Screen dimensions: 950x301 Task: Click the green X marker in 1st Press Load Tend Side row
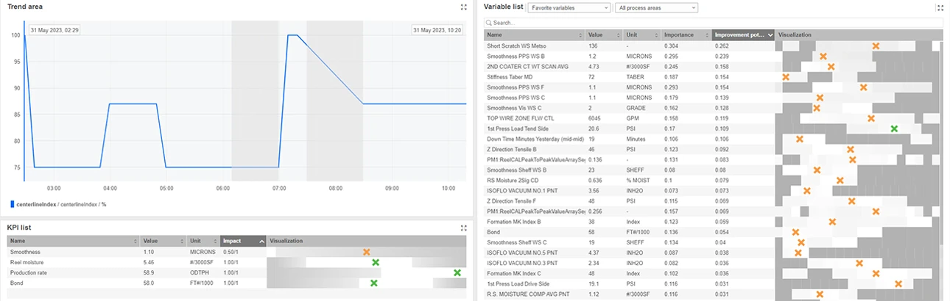894,128
